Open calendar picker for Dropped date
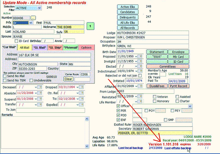Screen dimensions: 220x154 (81, 87)
